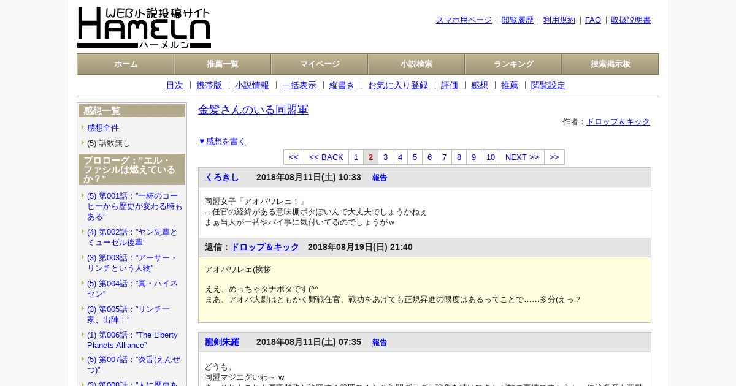Viewport: 736px width, 386px height.
Task: Go to first page with << button
Action: tap(294, 157)
